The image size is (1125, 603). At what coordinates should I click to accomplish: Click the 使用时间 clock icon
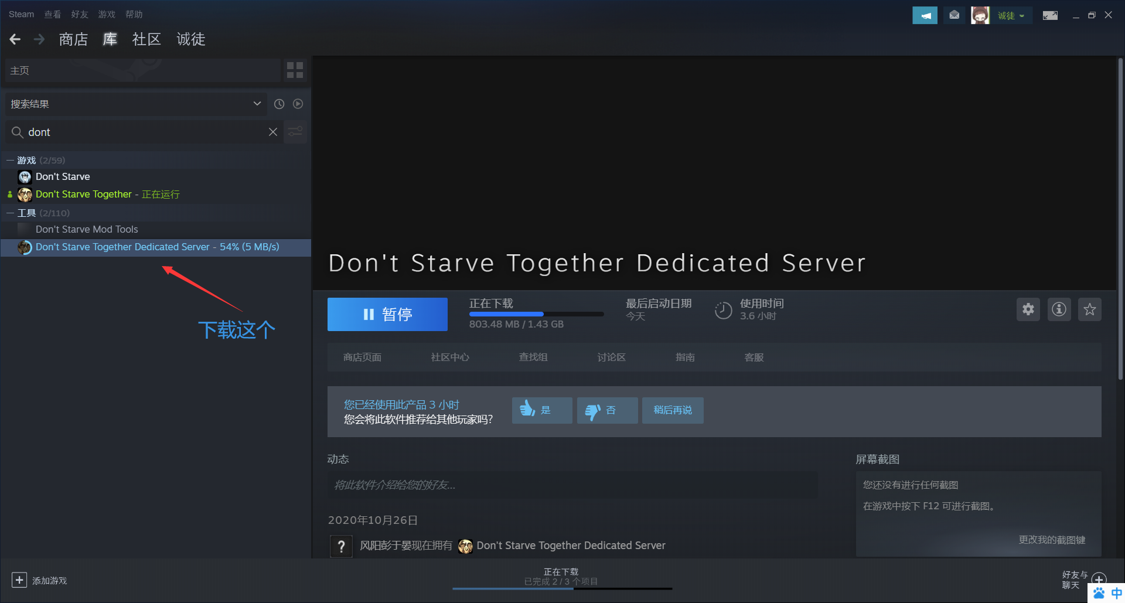click(724, 310)
